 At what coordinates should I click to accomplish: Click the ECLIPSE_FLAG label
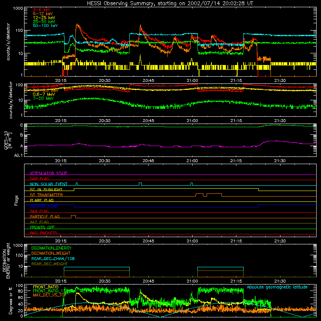44,206
